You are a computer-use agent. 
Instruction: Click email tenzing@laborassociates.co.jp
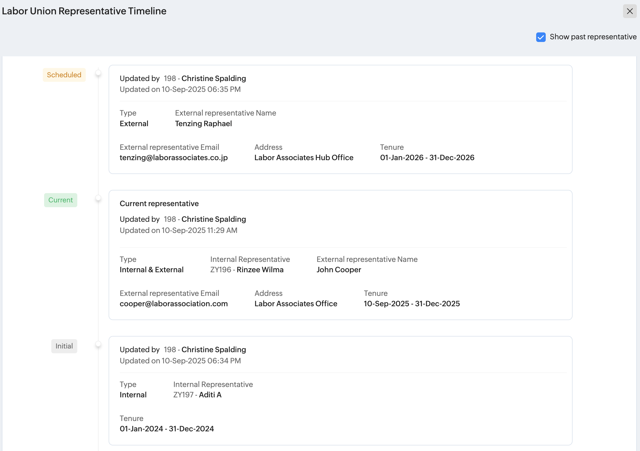click(x=174, y=158)
